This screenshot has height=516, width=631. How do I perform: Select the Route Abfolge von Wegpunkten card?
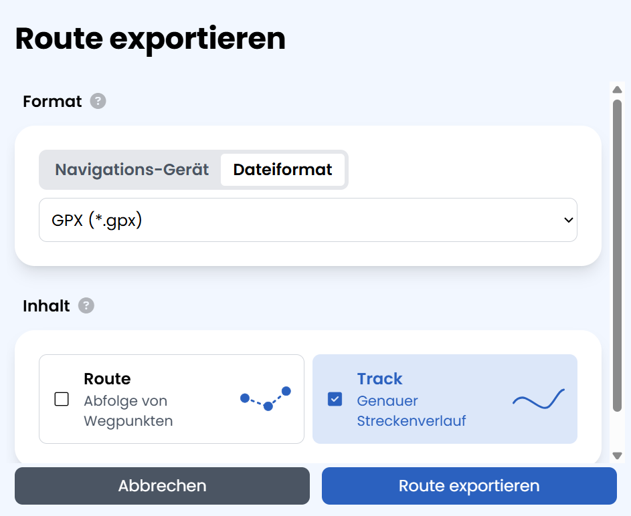coord(171,399)
